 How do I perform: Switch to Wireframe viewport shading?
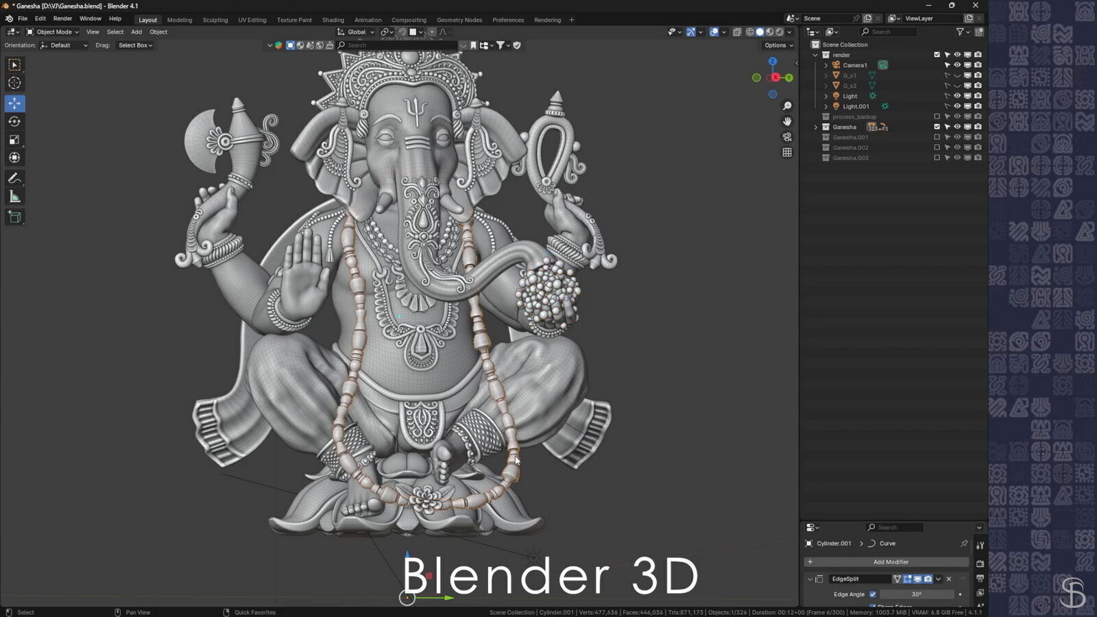(x=749, y=32)
